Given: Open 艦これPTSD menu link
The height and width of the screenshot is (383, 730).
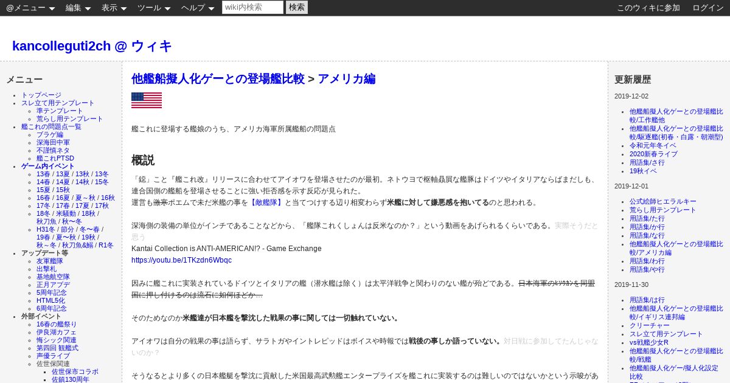Looking at the screenshot, I should click(x=55, y=159).
